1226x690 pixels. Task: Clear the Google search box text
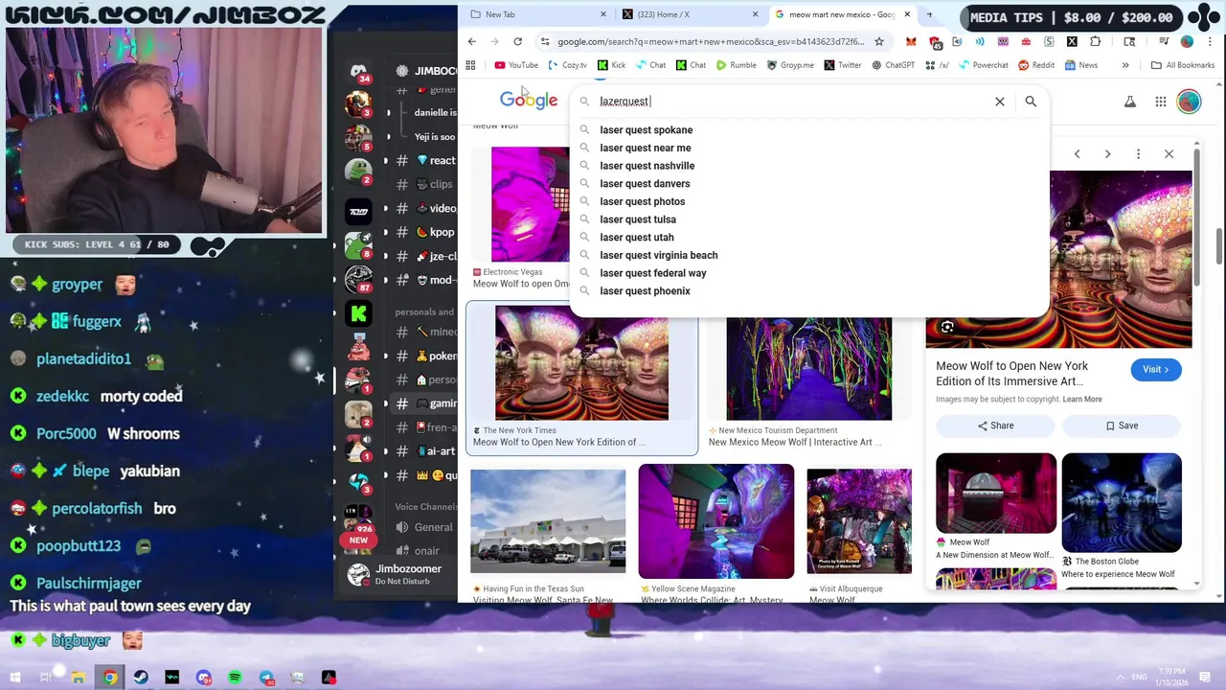999,101
